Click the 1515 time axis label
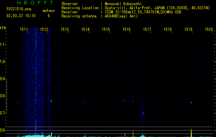The height and width of the screenshot is (137, 216). [106, 29]
